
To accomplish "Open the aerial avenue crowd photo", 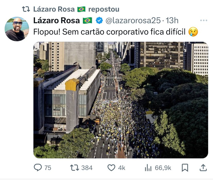I will pyautogui.click(x=121, y=100).
